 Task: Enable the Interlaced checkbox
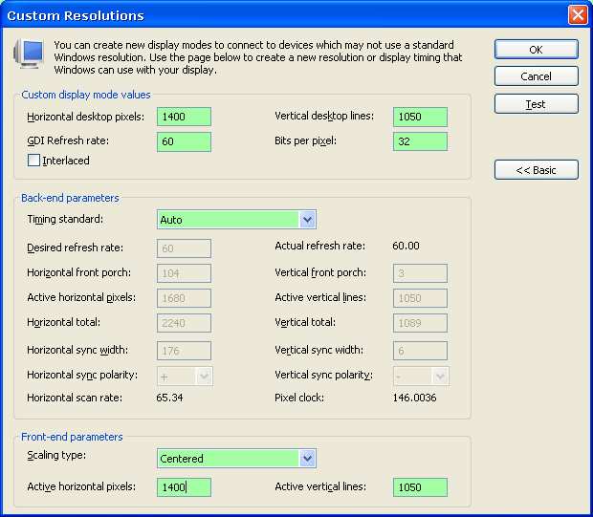click(33, 161)
